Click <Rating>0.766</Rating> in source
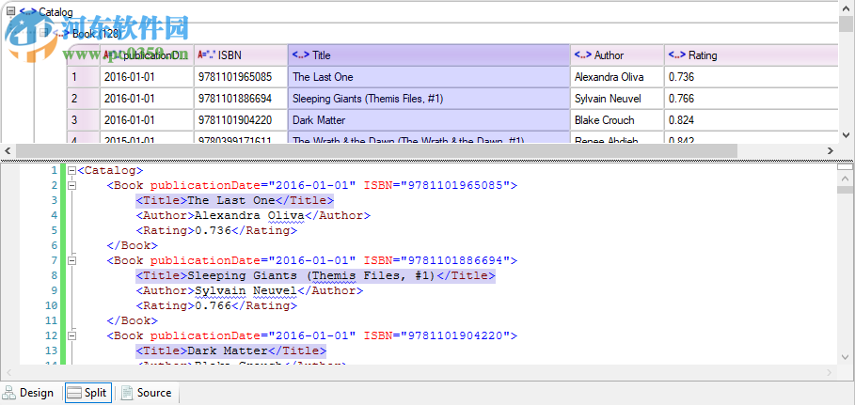Image resolution: width=855 pixels, height=405 pixels. 216,305
